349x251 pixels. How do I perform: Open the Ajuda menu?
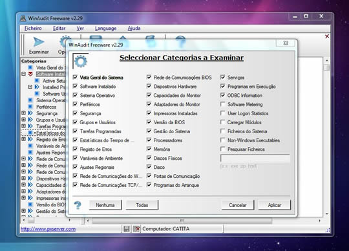134,28
